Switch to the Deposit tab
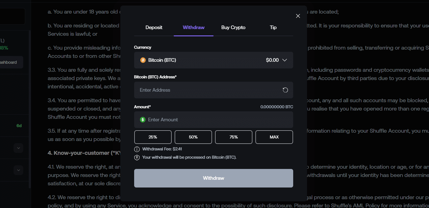The image size is (429, 208). (x=154, y=27)
